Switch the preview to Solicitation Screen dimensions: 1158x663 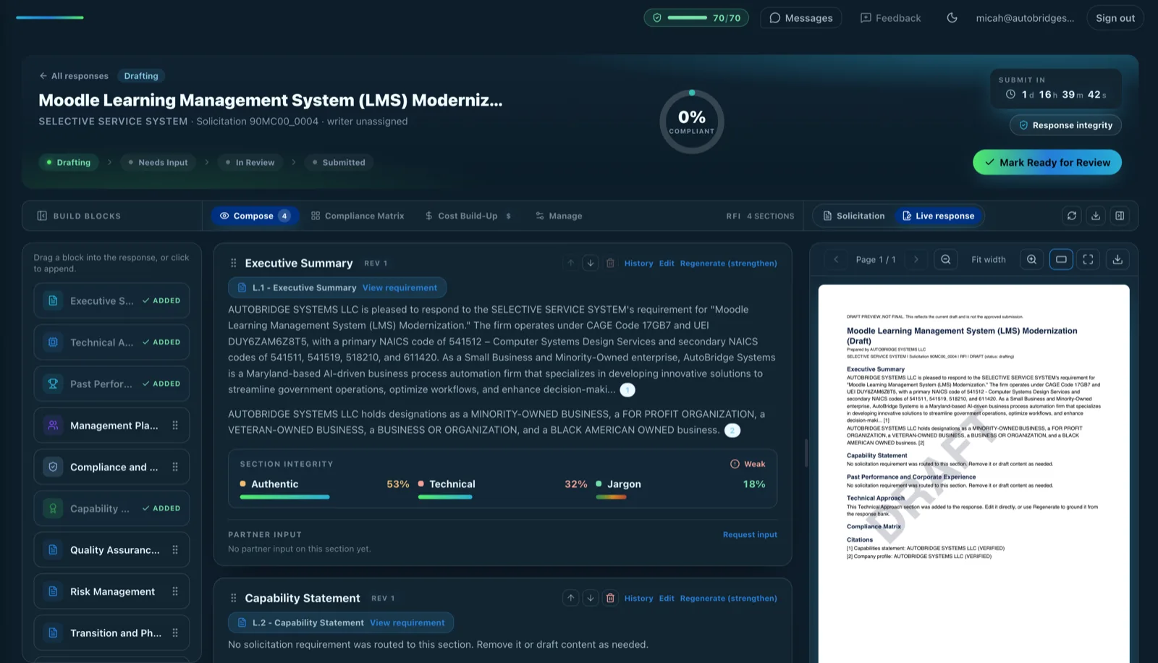click(x=853, y=216)
